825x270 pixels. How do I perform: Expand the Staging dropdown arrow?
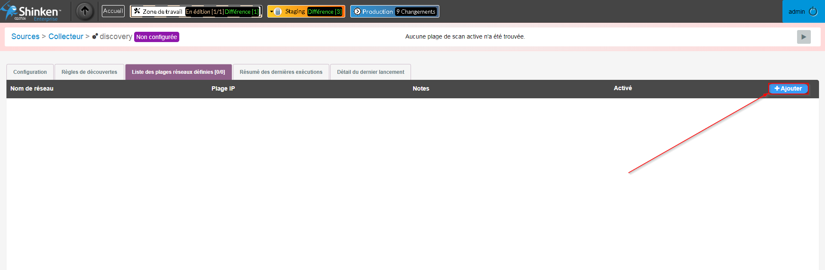[272, 12]
